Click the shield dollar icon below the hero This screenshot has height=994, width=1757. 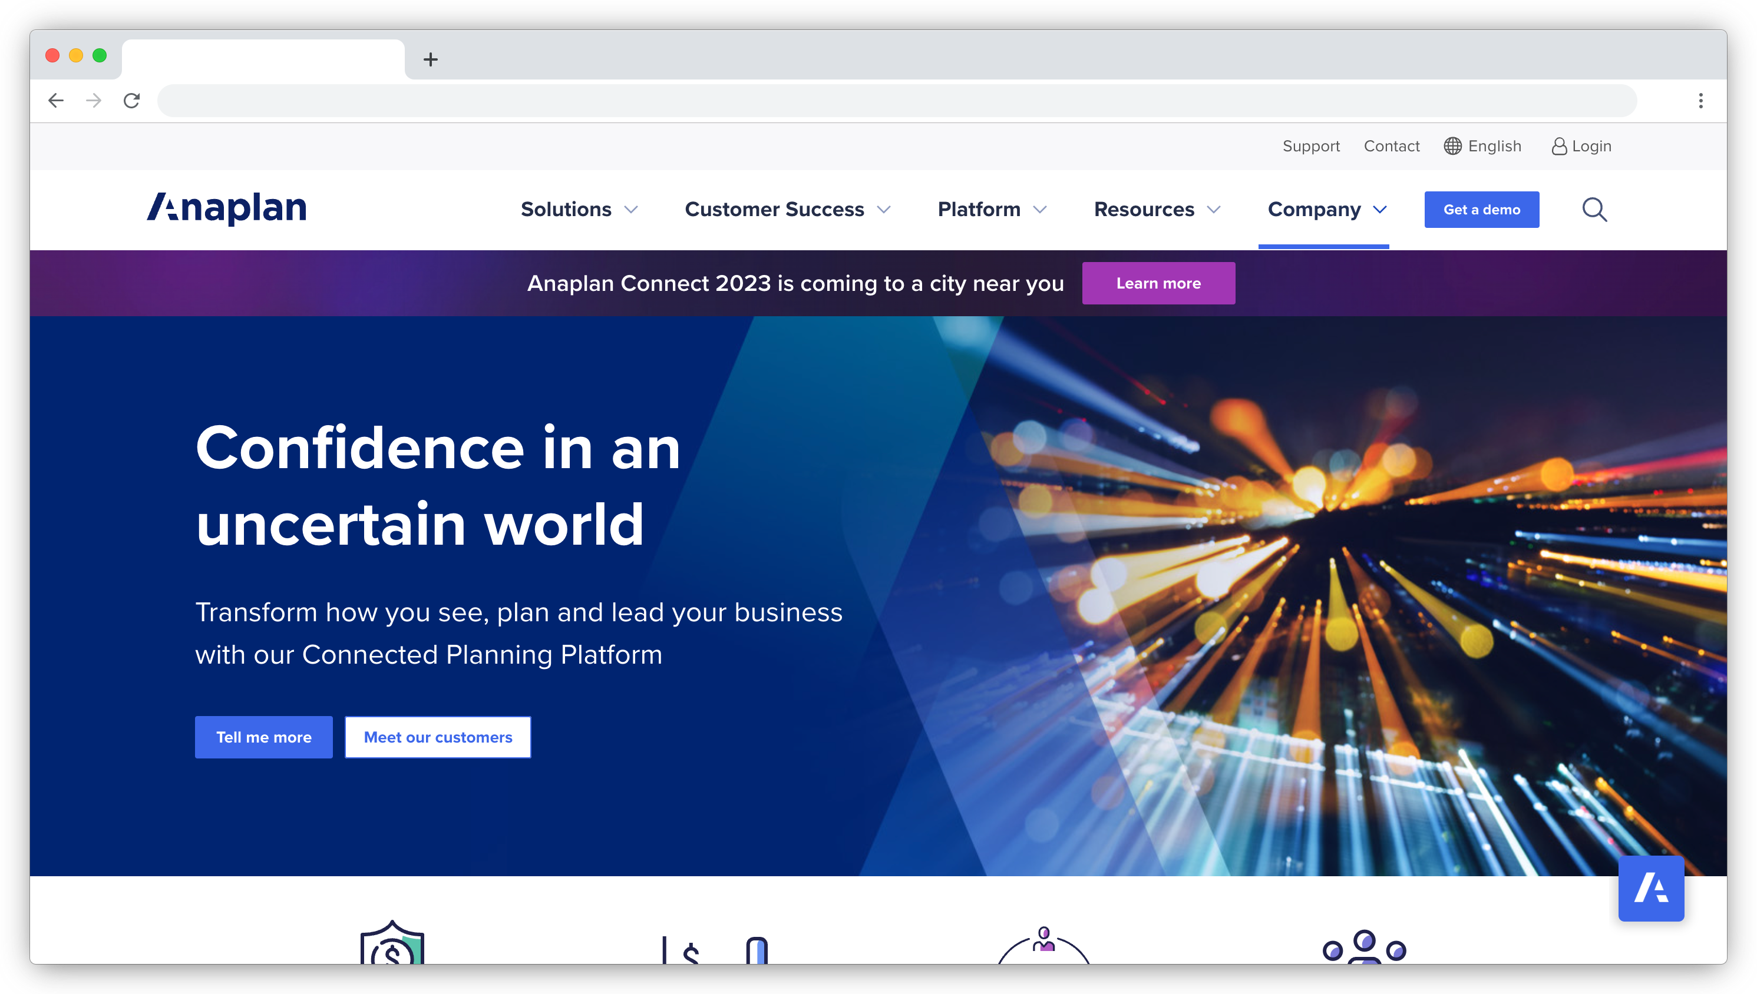coord(392,942)
